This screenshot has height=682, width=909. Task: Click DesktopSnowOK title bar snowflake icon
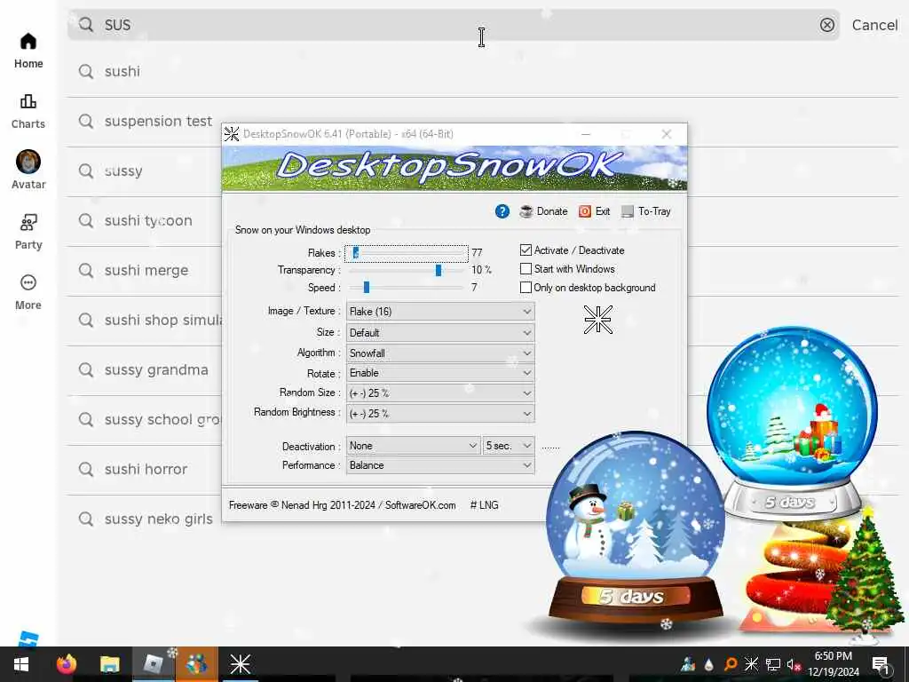pos(232,134)
